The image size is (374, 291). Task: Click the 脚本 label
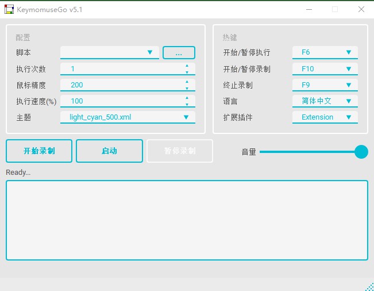coord(24,52)
